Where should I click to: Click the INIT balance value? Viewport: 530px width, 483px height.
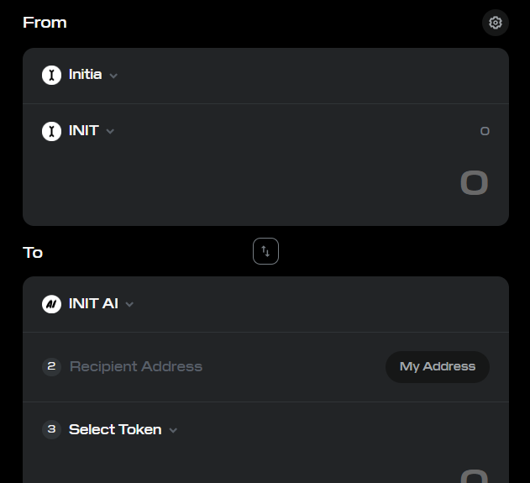pos(485,131)
